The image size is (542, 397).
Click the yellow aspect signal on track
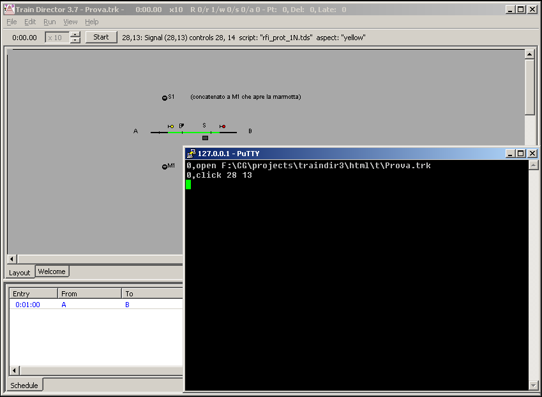tap(171, 126)
